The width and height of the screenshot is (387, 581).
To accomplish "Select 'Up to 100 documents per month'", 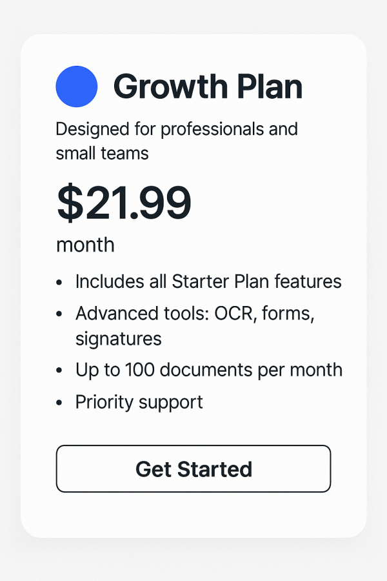I will click(x=208, y=370).
